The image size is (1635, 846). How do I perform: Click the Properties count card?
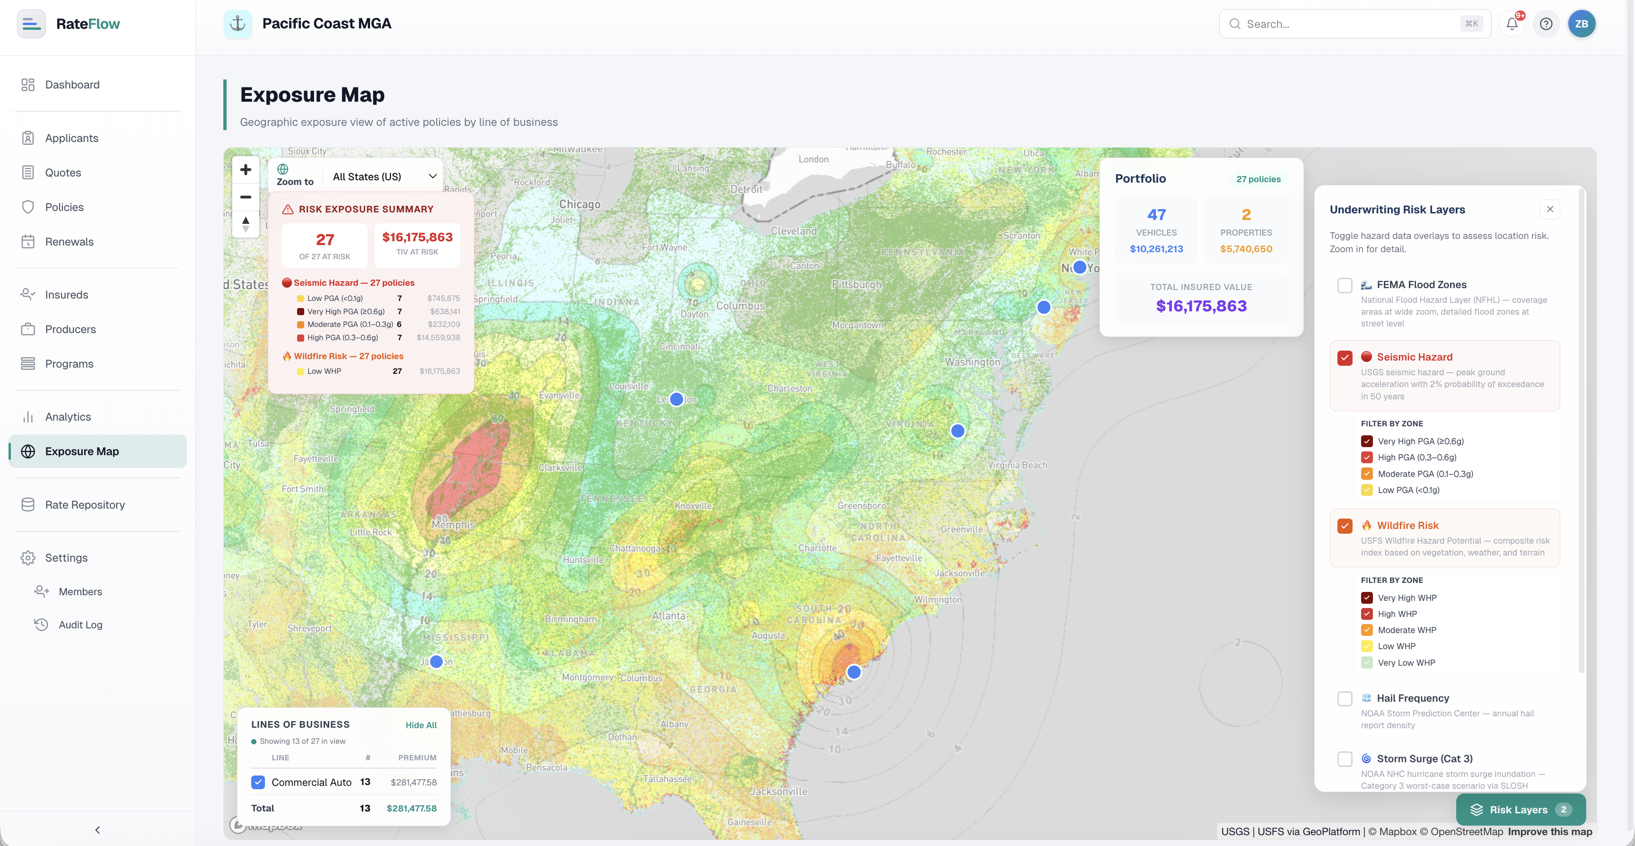click(x=1246, y=230)
